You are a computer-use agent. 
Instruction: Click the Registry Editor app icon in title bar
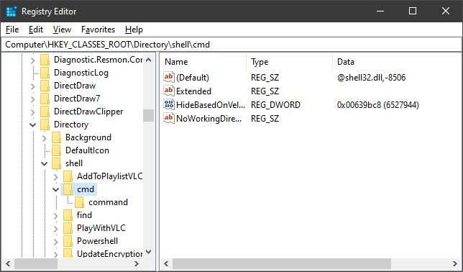[12, 12]
